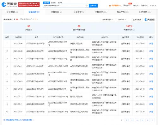Image resolution: width=158 pixels, height=125 pixels.
Task: Click the date 2023-04-11 in row 4
Action: [18, 66]
